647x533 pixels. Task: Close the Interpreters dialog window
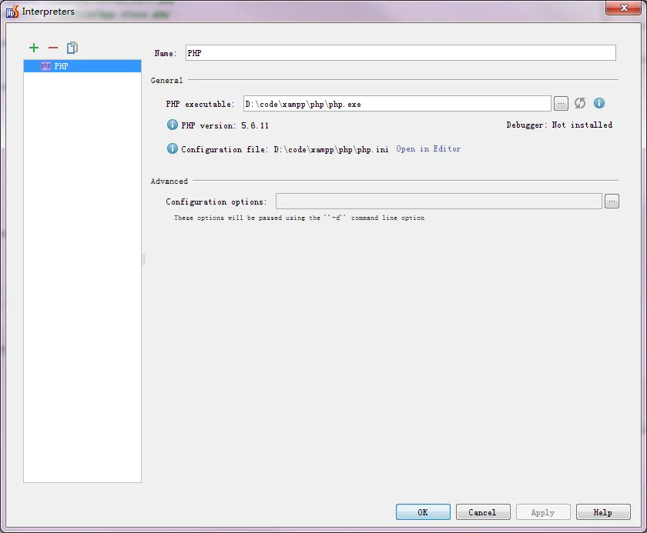pyautogui.click(x=623, y=8)
